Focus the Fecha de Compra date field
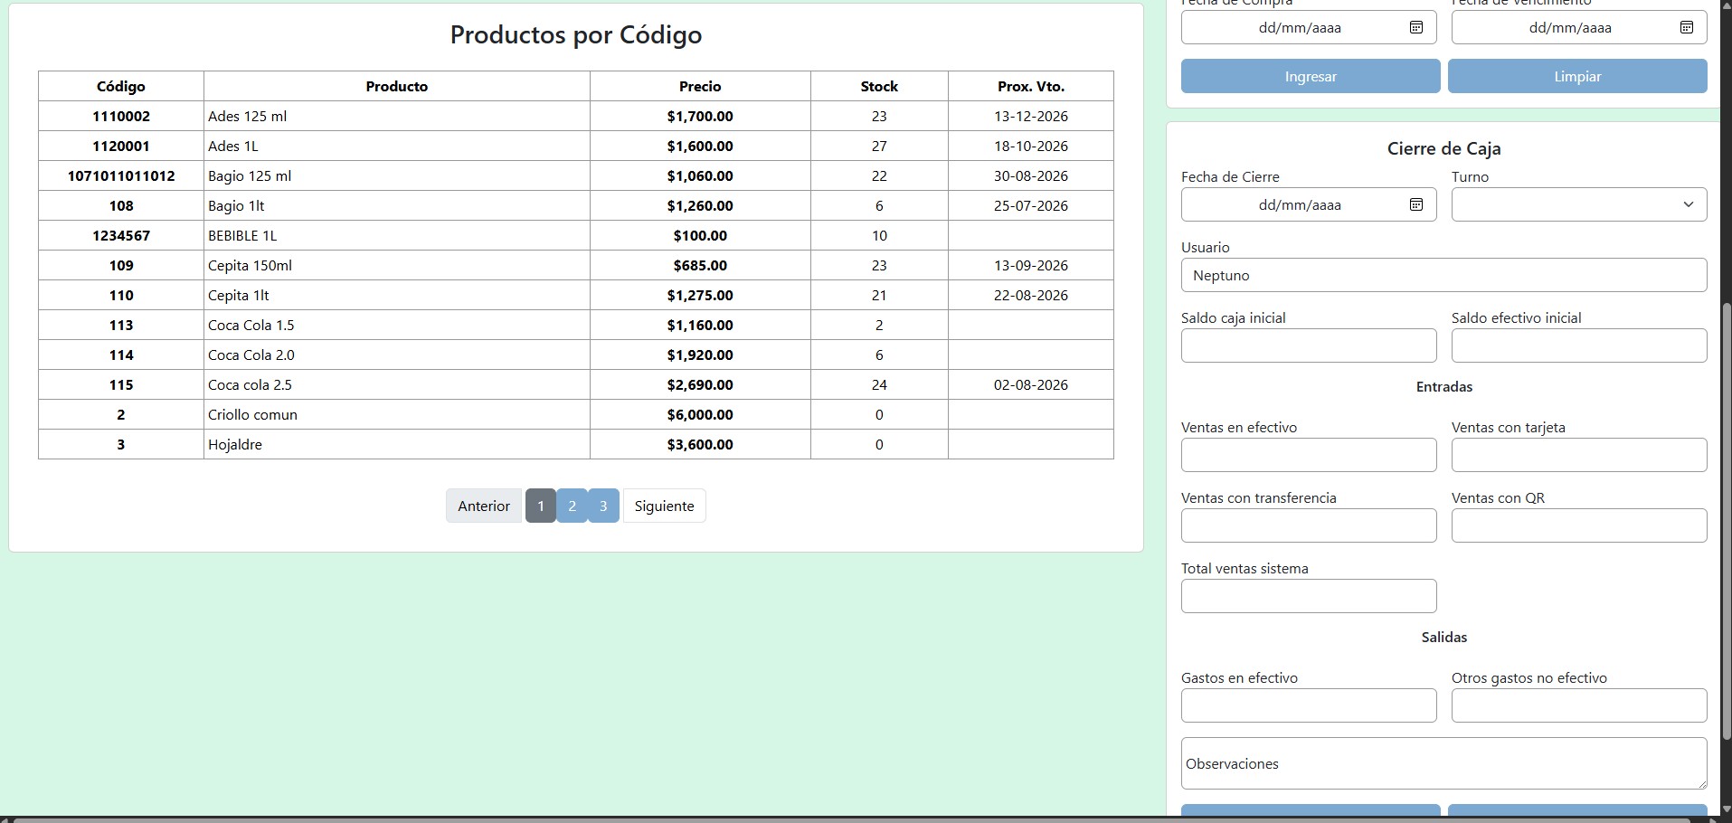Viewport: 1732px width, 823px height. coord(1309,27)
